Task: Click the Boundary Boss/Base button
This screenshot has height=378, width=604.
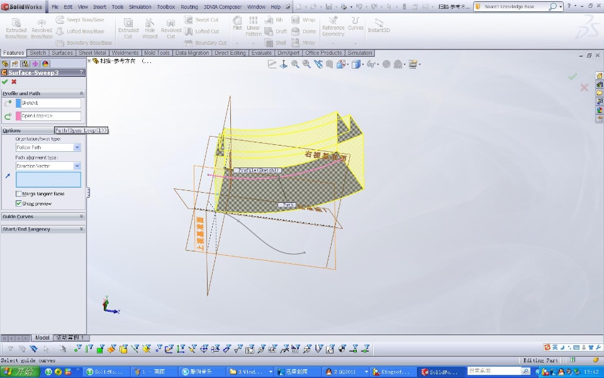Action: click(x=84, y=43)
